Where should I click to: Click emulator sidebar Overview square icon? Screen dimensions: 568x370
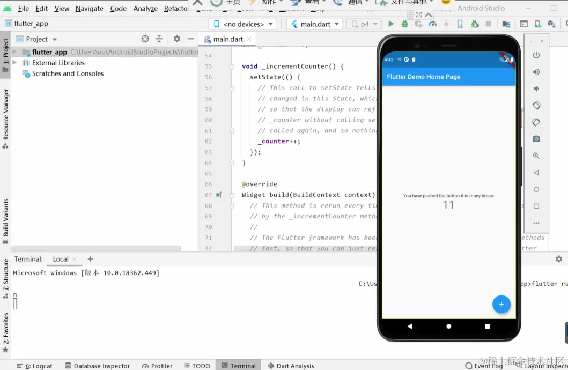[x=536, y=206]
